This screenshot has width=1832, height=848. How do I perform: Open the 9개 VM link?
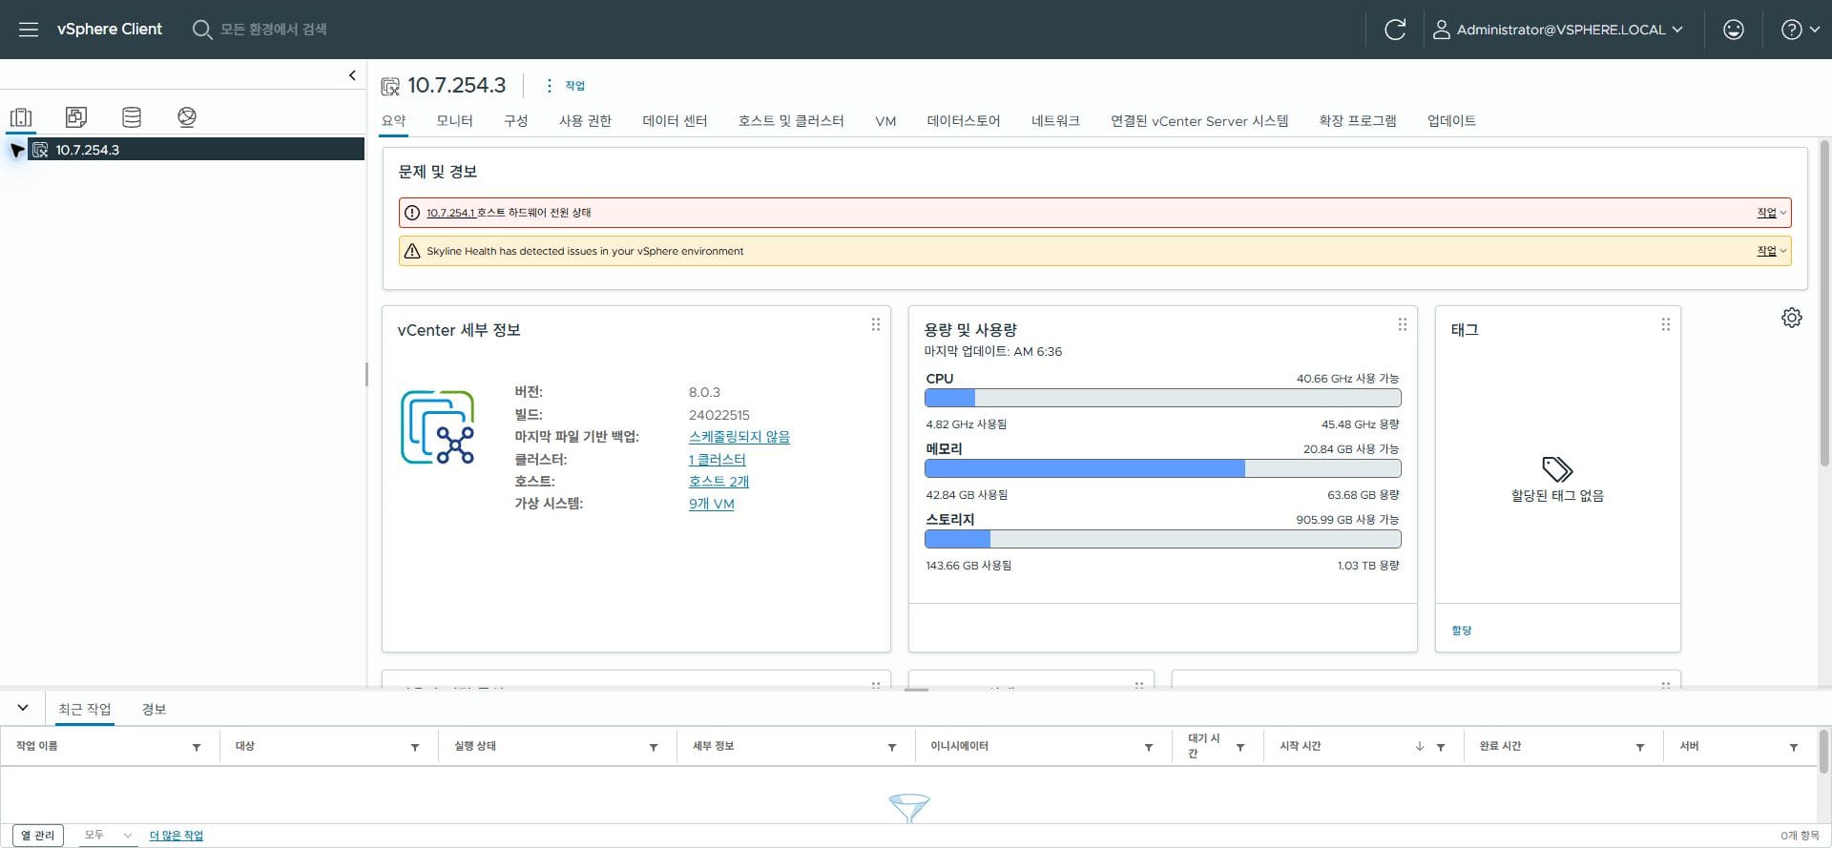pos(711,504)
